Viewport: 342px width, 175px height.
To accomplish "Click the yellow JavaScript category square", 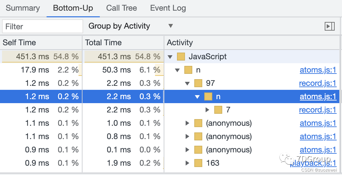I will (181, 57).
